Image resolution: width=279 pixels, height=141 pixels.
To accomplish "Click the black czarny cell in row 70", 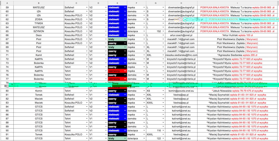I will 116,51.
